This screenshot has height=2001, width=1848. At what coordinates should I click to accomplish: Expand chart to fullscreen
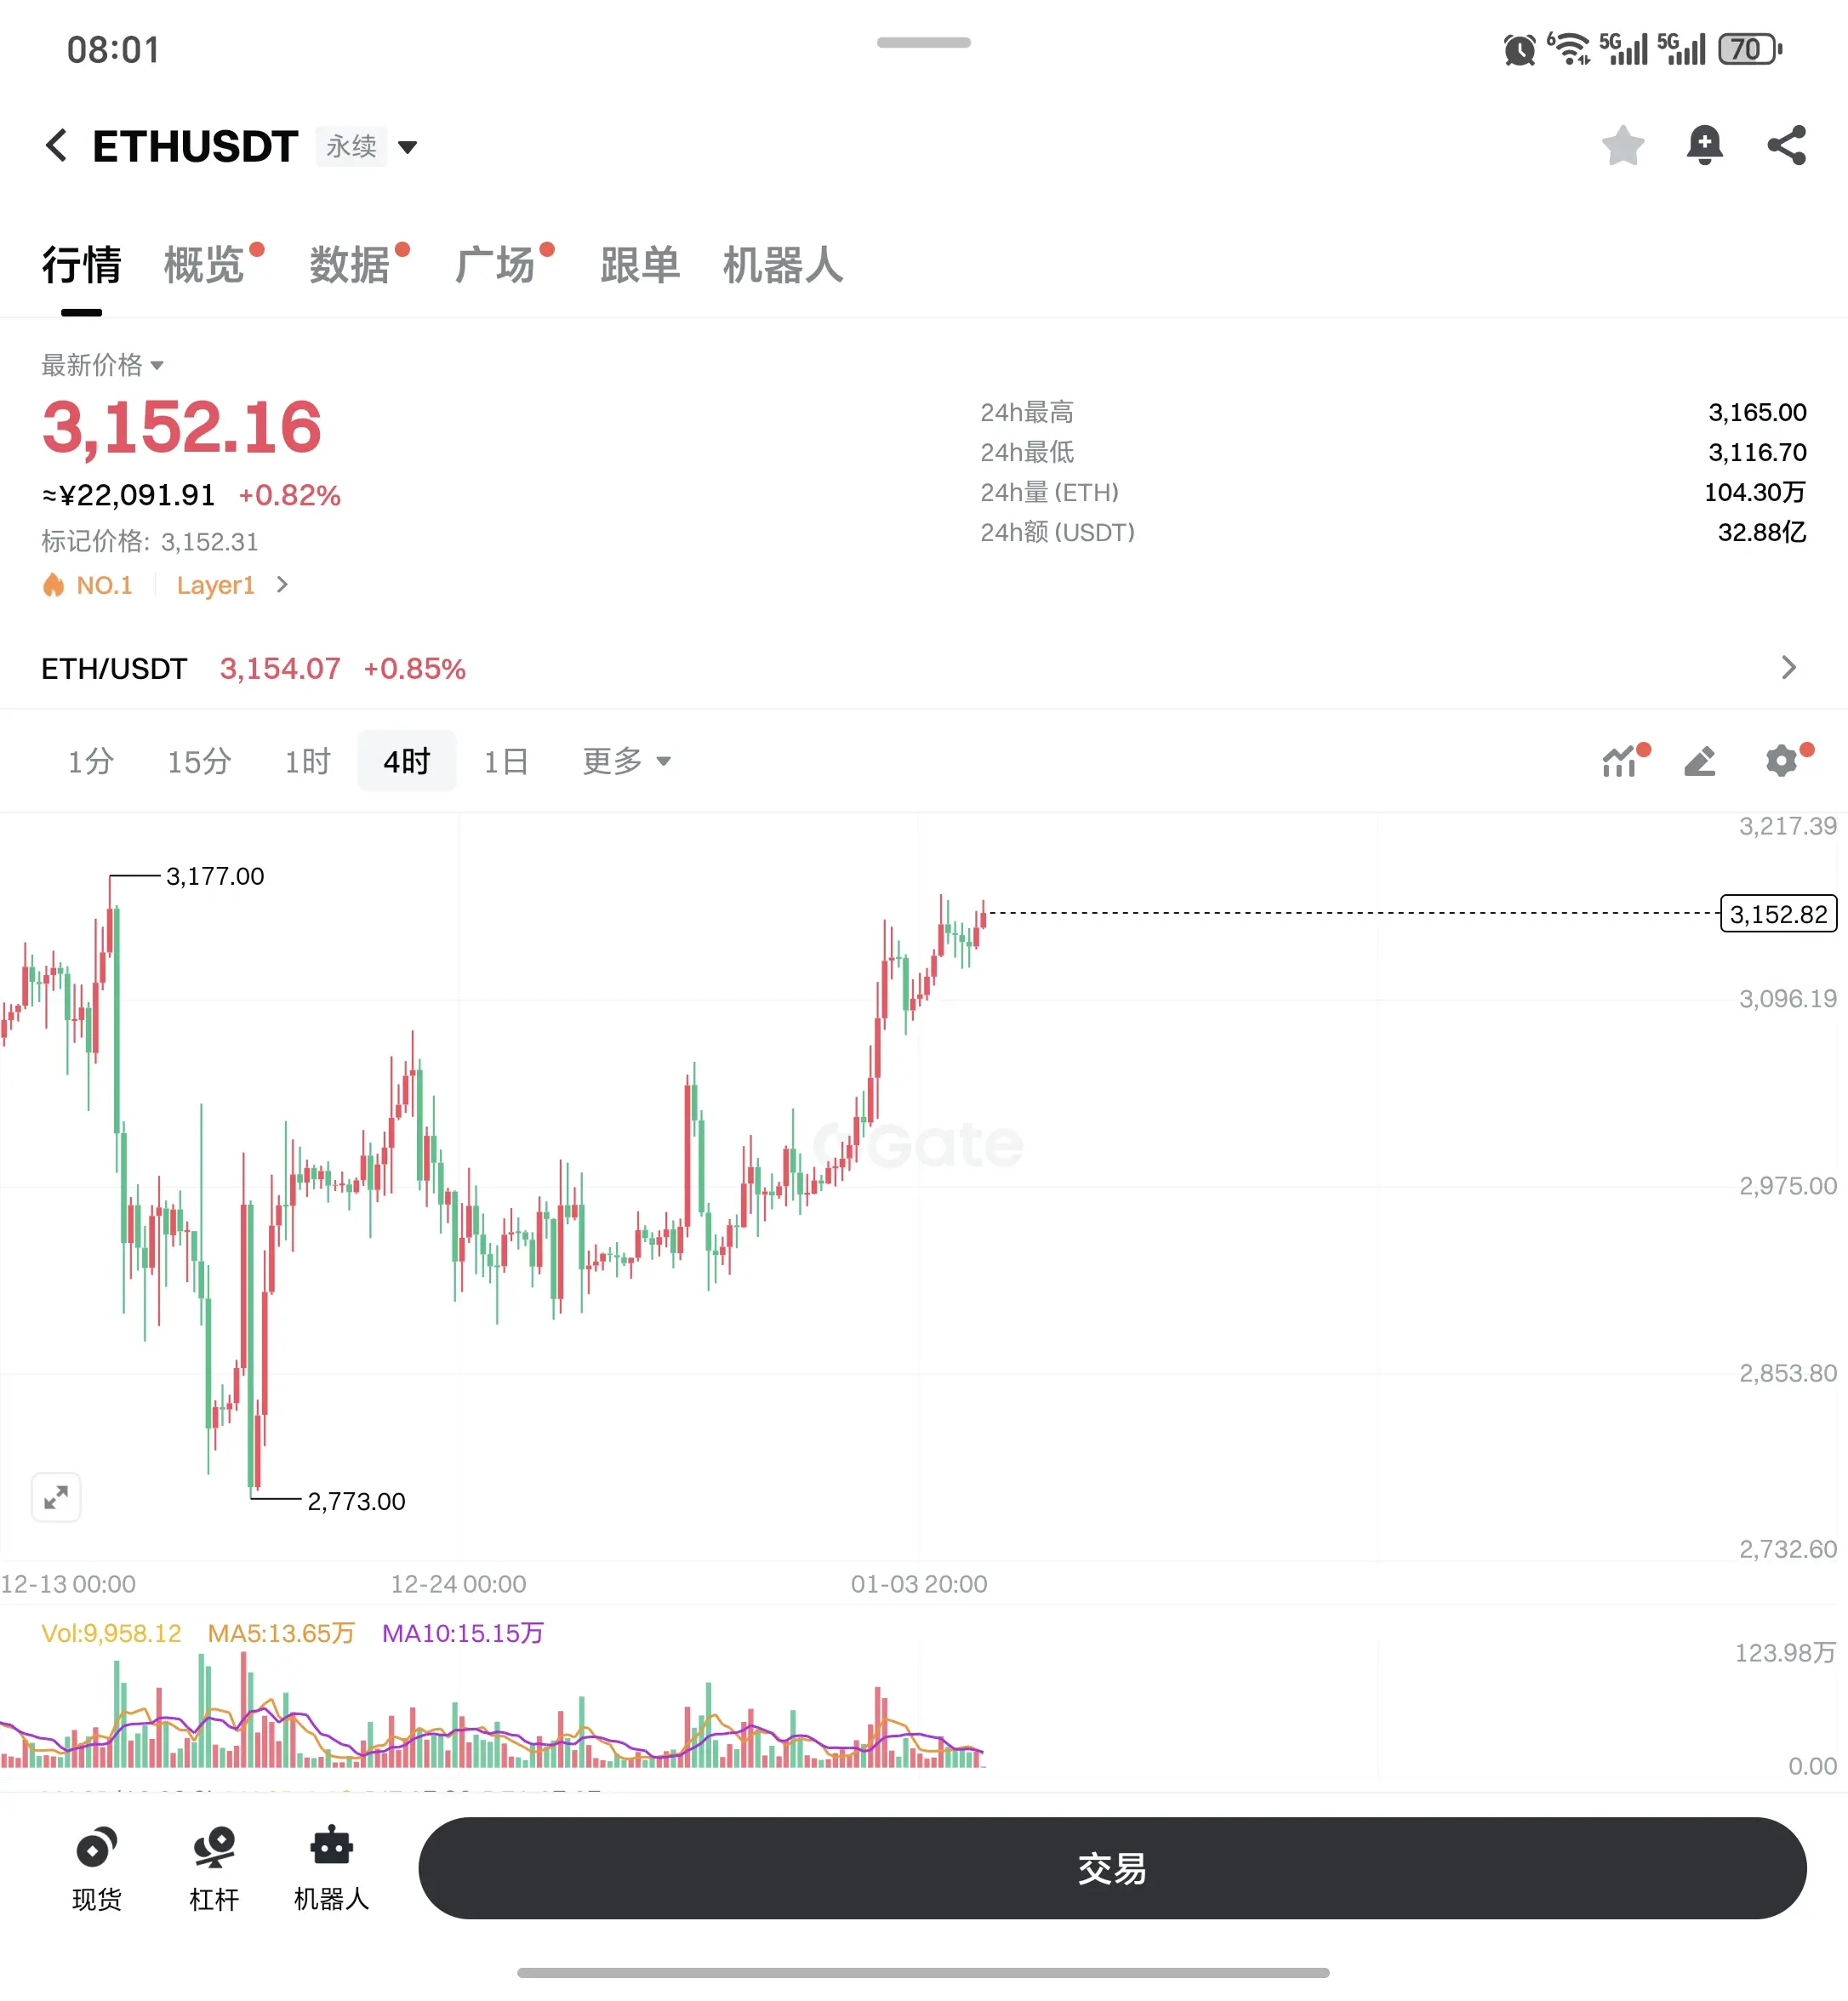56,1497
